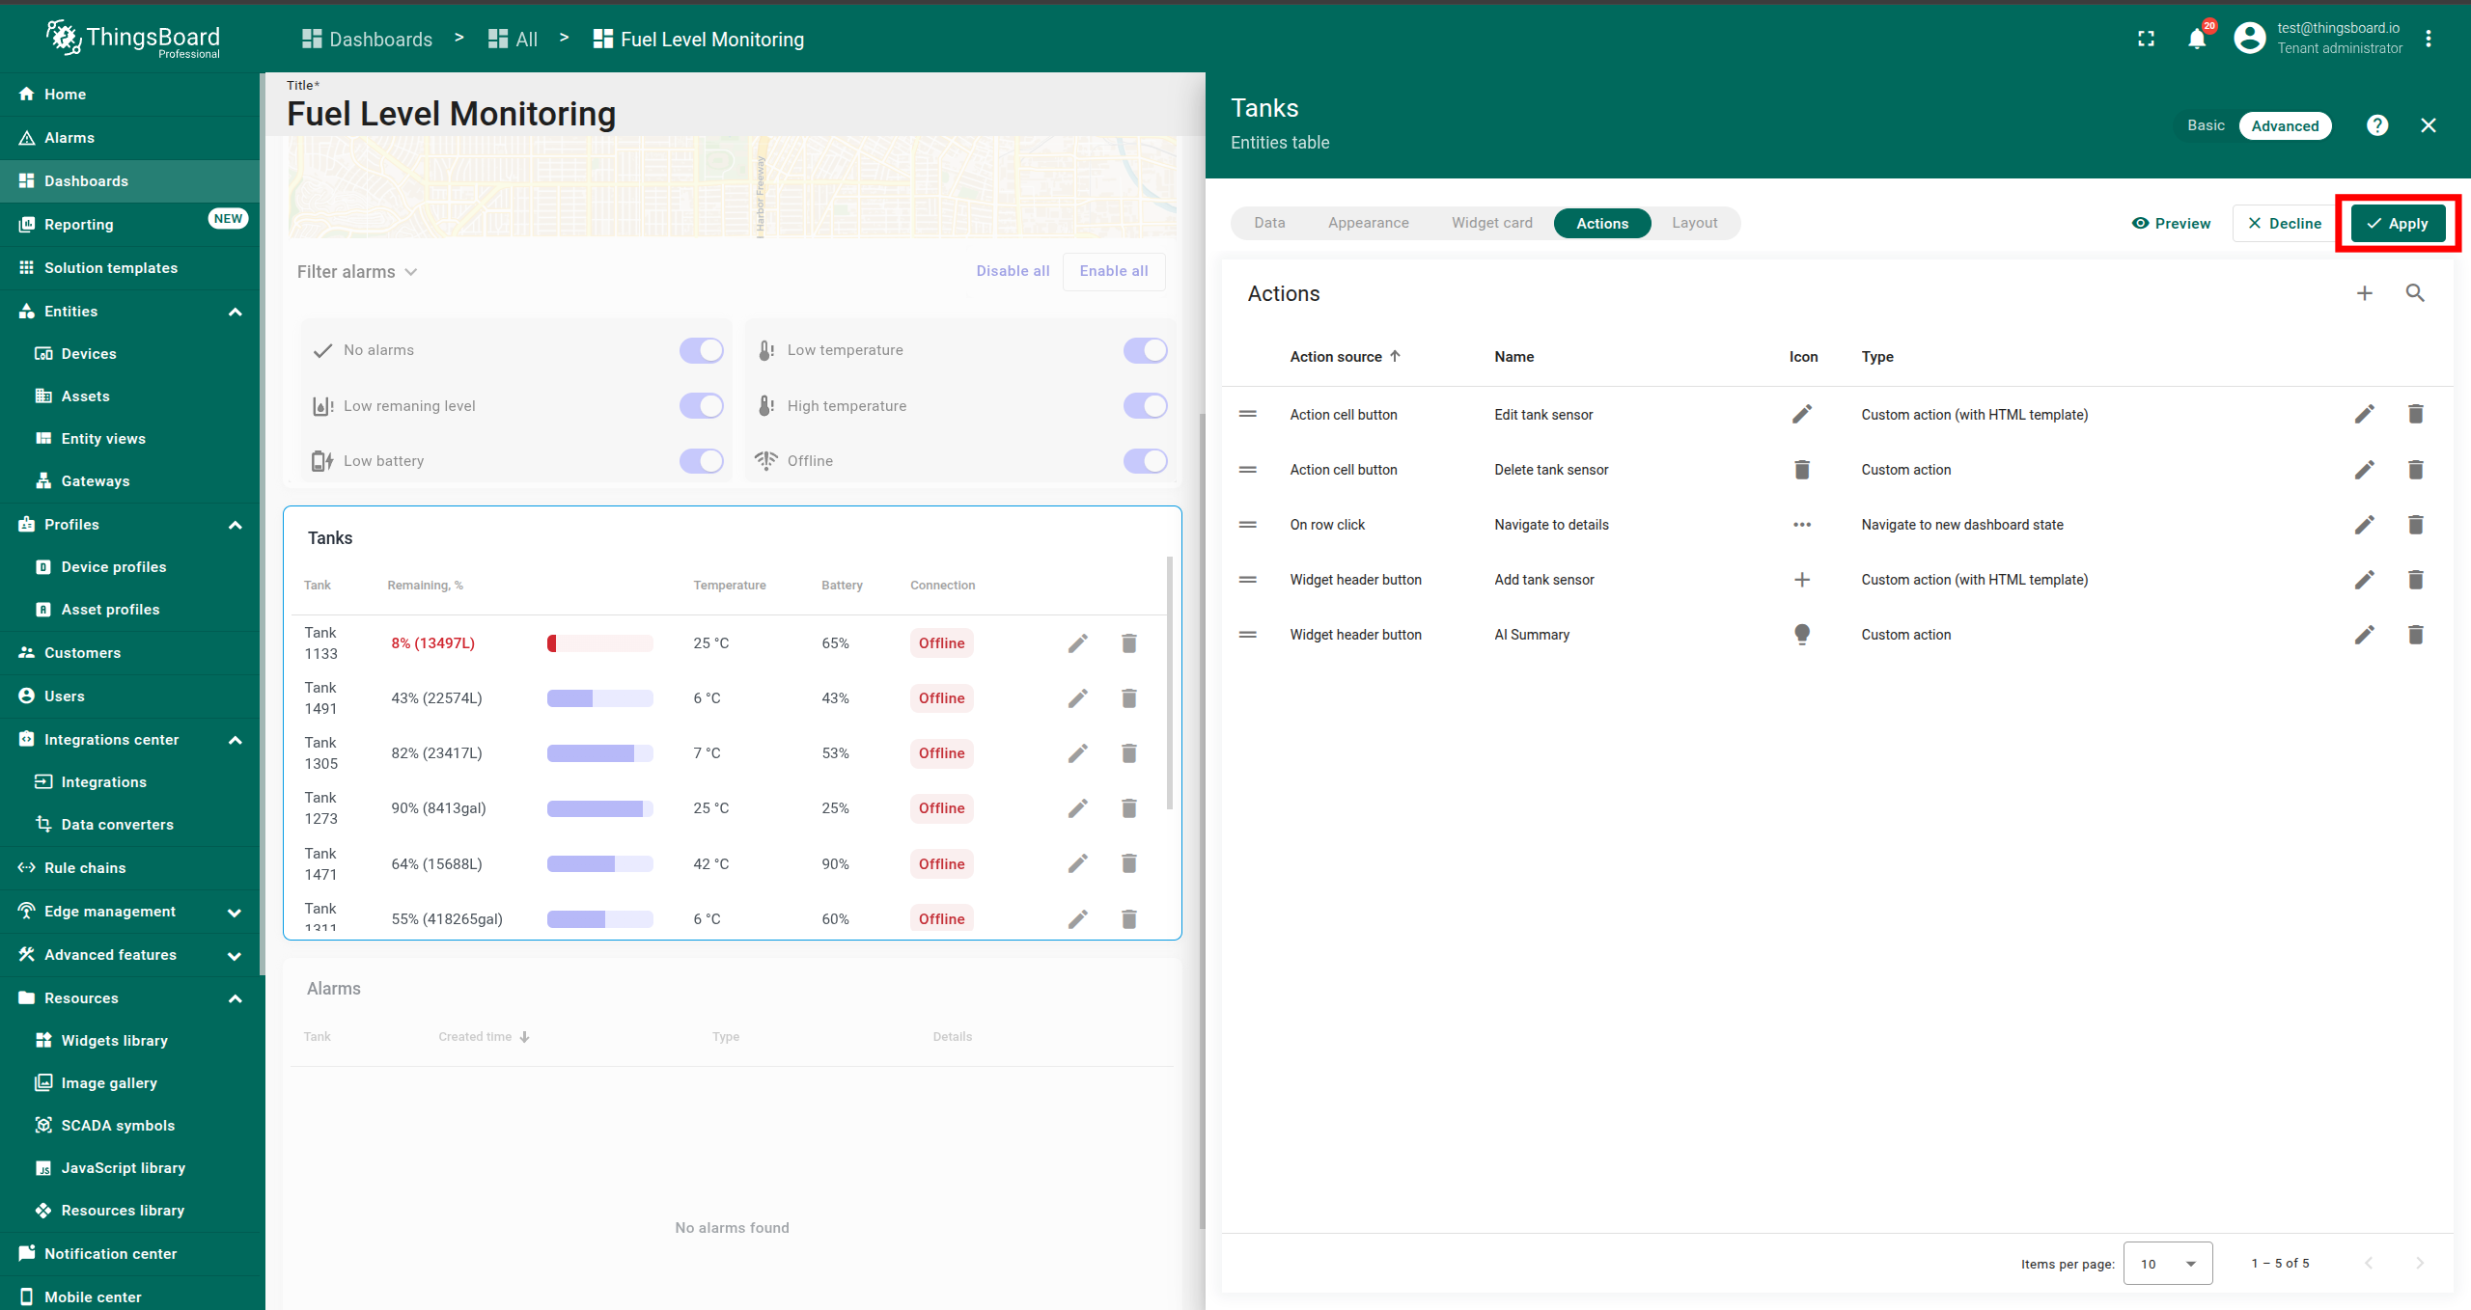Toggle fullscreen mode icon
The height and width of the screenshot is (1310, 2471).
[x=2146, y=40]
